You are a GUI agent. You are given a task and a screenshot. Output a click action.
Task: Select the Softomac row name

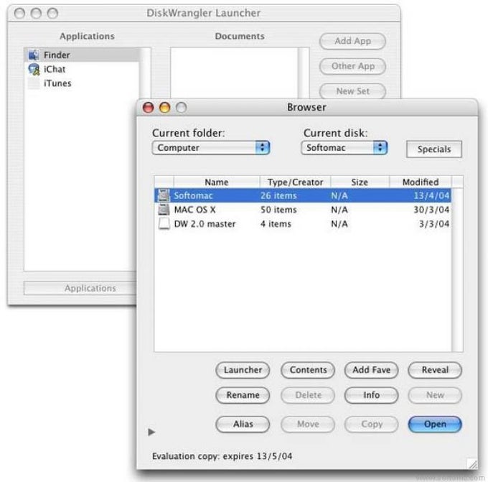193,195
